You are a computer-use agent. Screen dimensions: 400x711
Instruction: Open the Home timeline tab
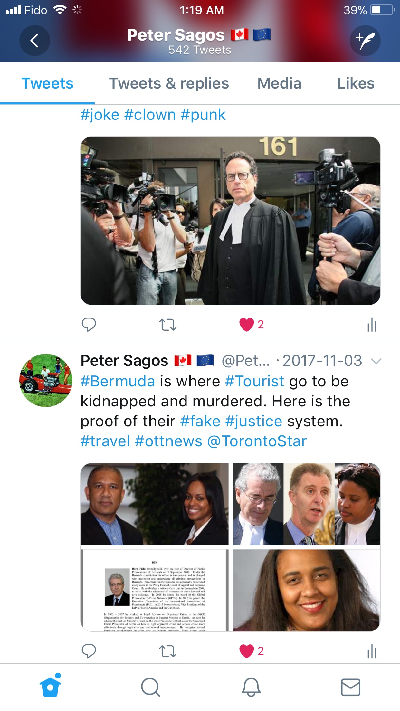click(50, 686)
